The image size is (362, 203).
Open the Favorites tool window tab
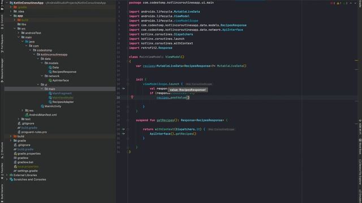pyautogui.click(x=2, y=171)
